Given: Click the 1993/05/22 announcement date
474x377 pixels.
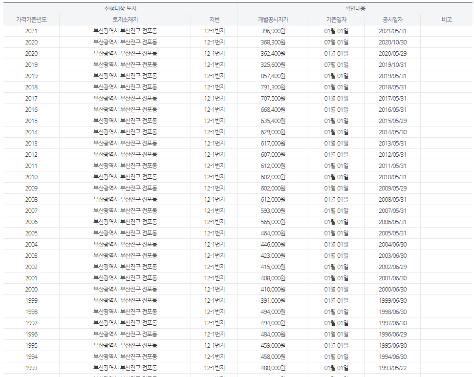Looking at the screenshot, I should click(x=392, y=368).
